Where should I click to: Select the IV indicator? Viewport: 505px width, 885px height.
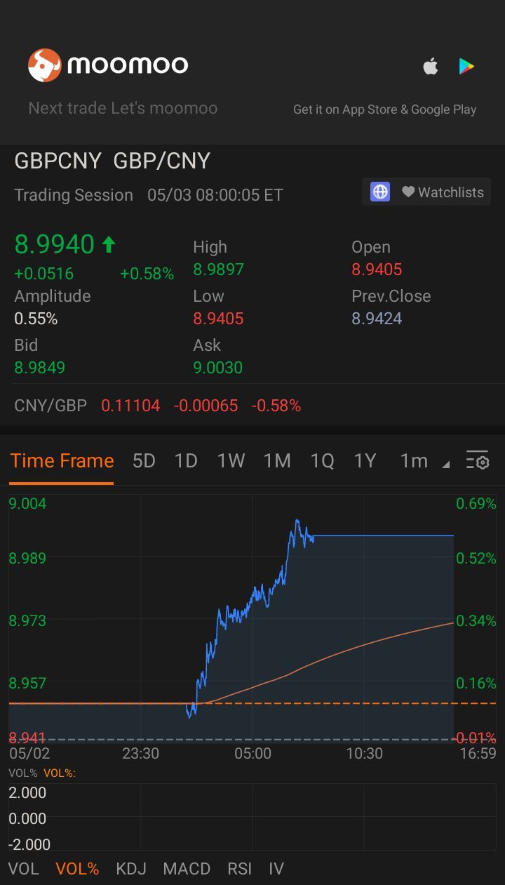coord(276,869)
